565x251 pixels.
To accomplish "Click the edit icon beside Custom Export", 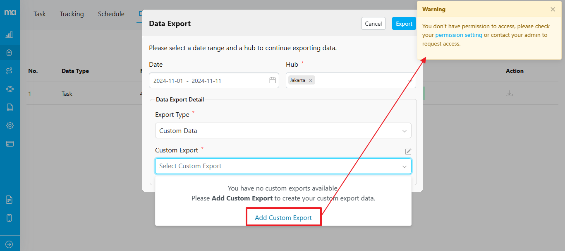I will [408, 152].
